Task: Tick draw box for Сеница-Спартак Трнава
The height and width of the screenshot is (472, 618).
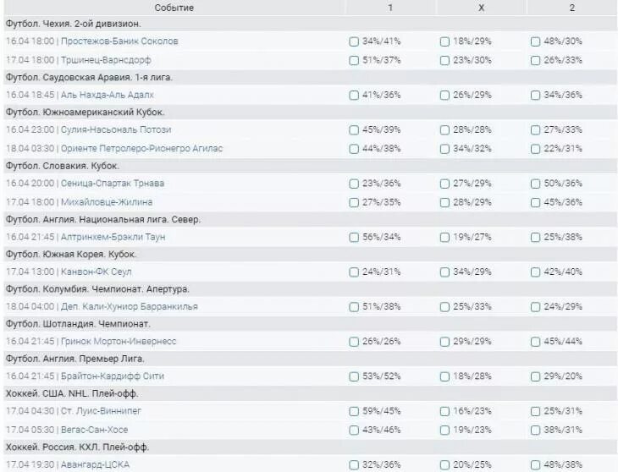Action: (444, 184)
